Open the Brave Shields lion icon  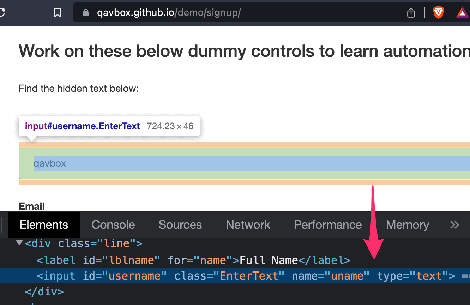point(438,12)
